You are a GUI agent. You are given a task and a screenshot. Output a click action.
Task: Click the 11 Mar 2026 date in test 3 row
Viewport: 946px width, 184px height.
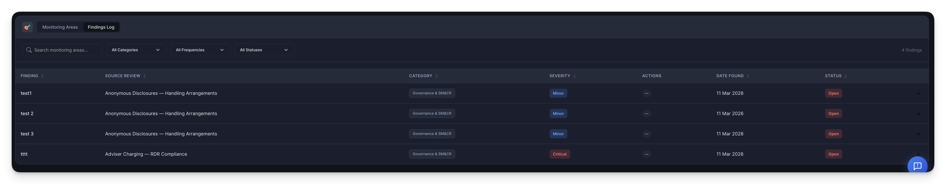tap(730, 134)
